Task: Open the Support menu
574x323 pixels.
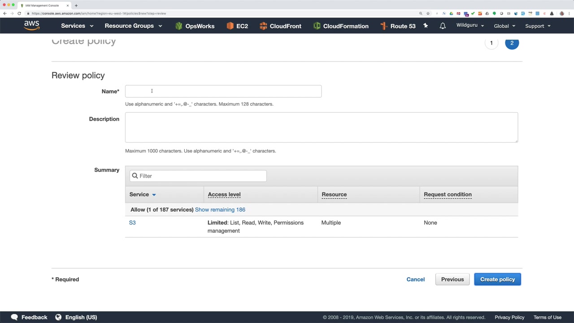Action: (538, 26)
